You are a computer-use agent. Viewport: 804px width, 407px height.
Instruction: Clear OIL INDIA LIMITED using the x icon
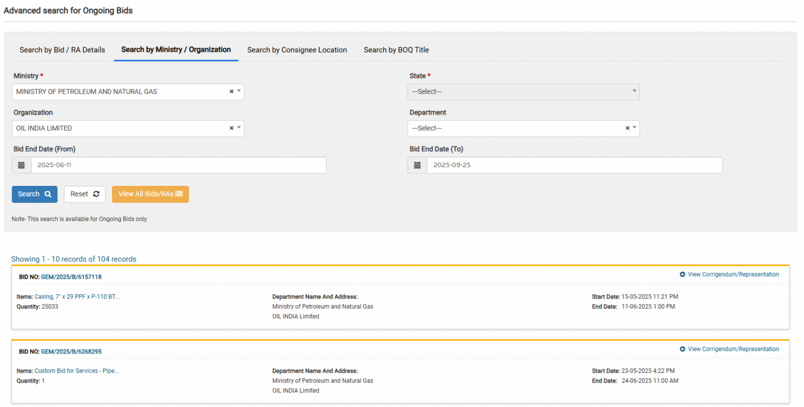pyautogui.click(x=231, y=128)
